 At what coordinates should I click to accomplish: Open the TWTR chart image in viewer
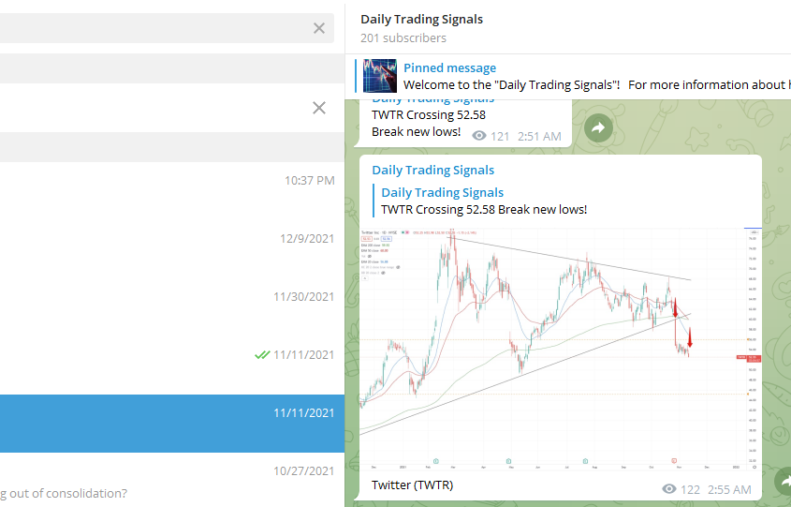(x=559, y=347)
